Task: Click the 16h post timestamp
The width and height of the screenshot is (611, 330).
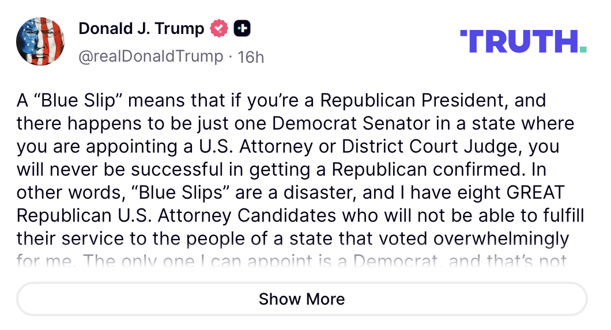Action: [251, 56]
